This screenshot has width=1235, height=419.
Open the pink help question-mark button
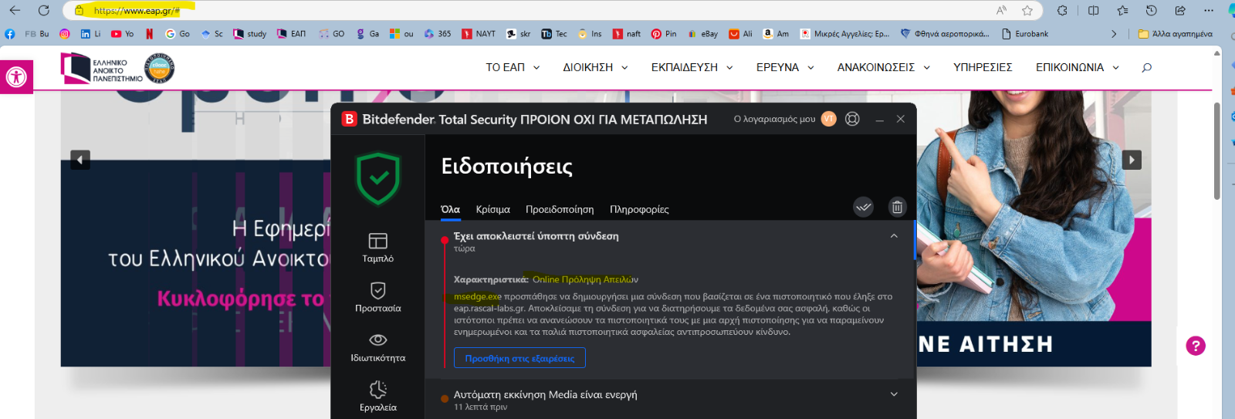(x=1196, y=346)
